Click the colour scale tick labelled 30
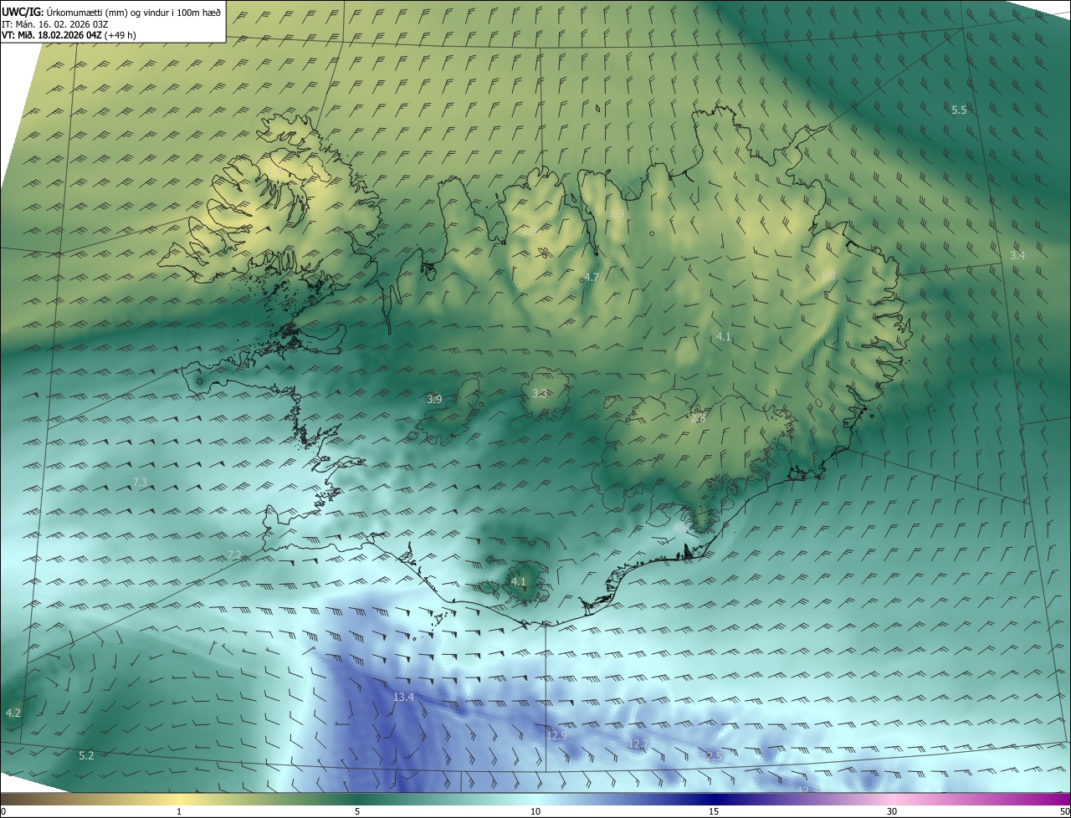This screenshot has height=818, width=1071. coord(892,811)
